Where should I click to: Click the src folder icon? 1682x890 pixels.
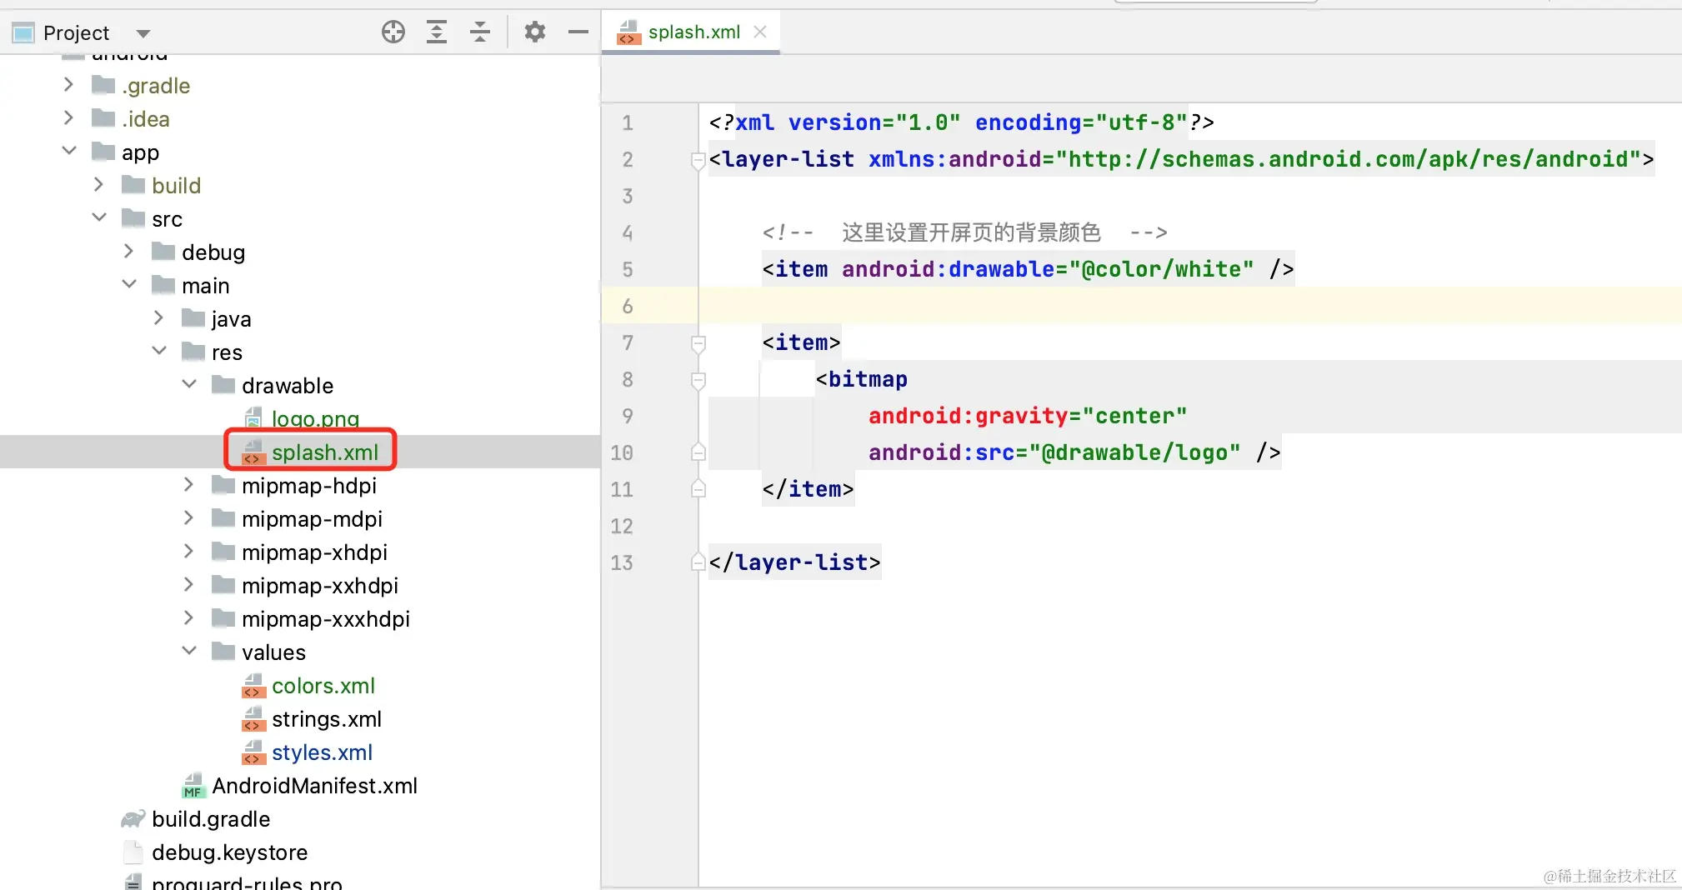point(133,218)
